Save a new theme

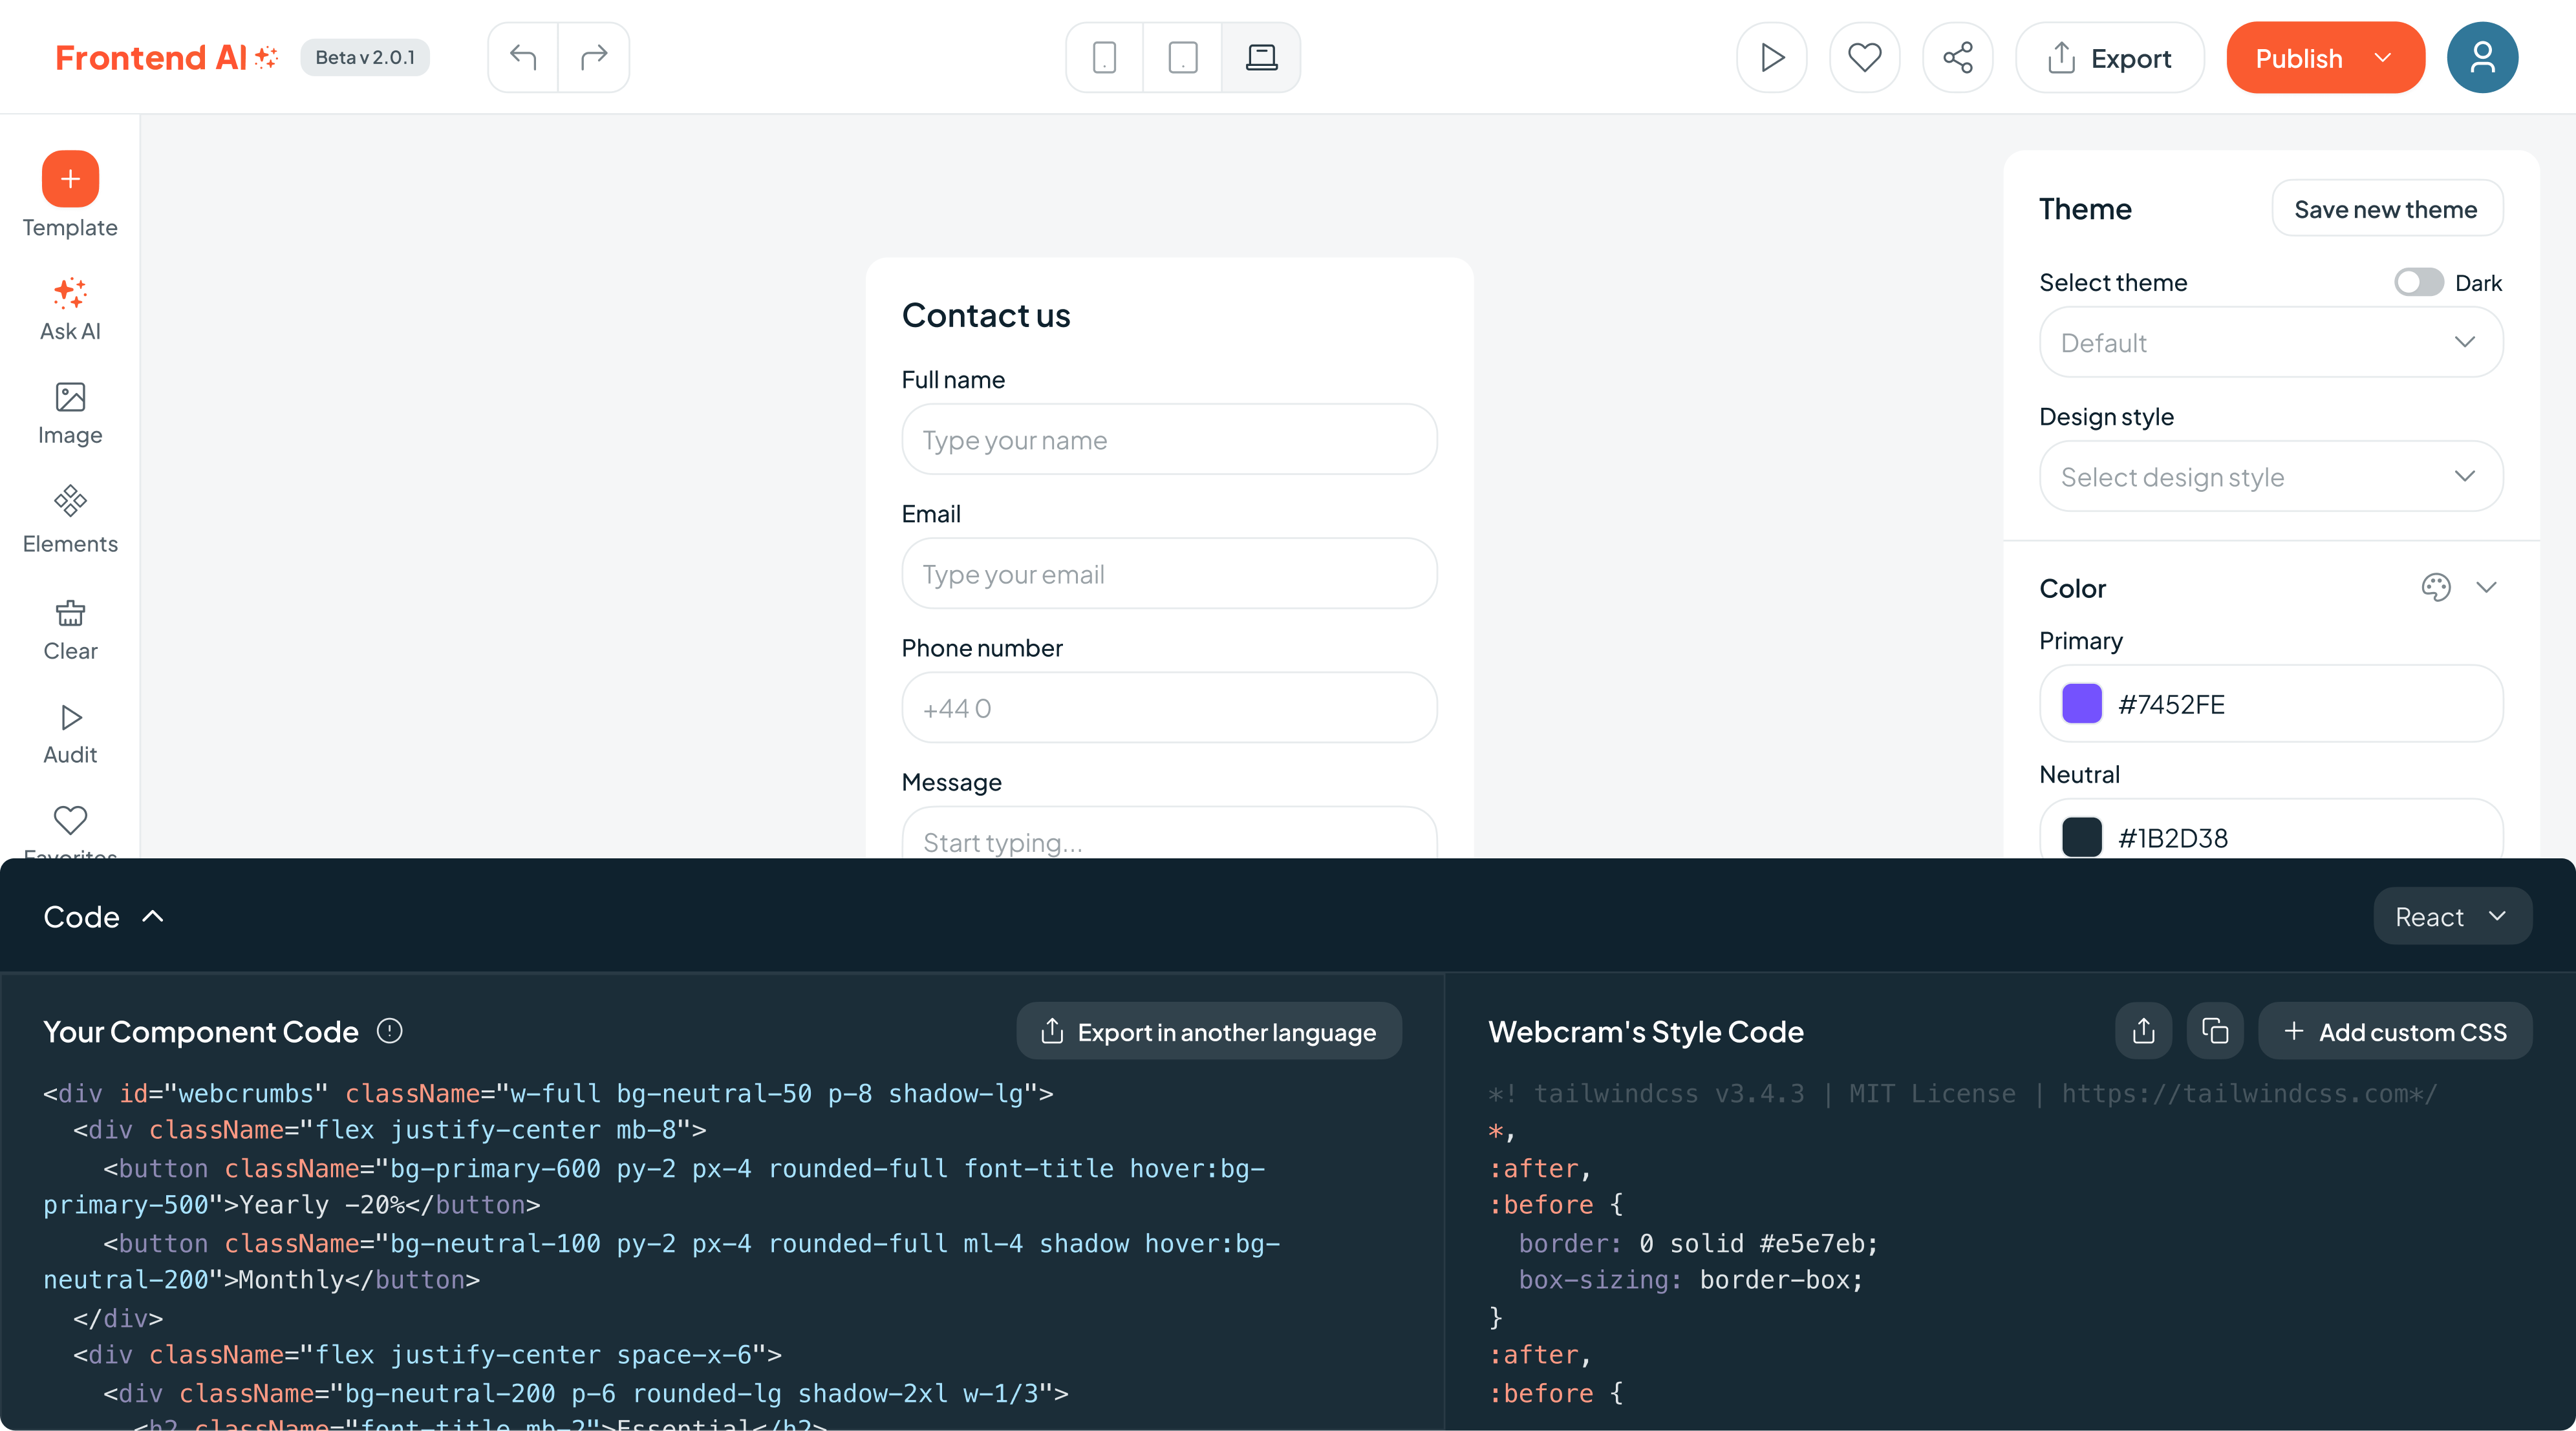2387,209
